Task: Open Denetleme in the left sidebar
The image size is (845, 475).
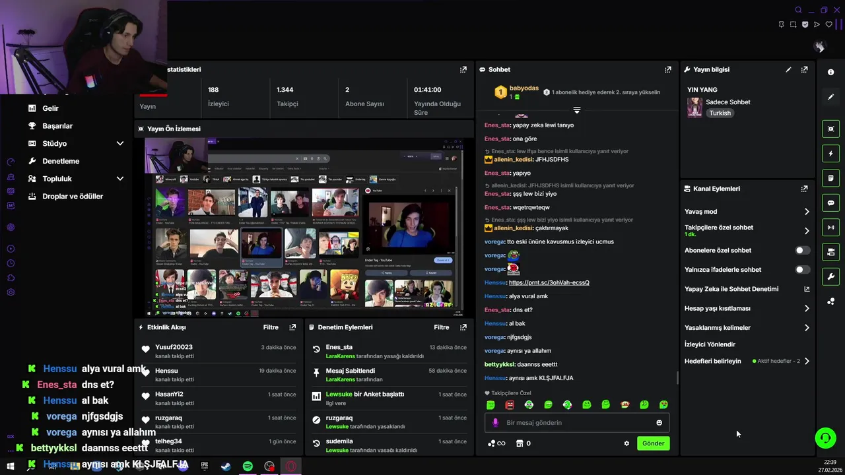Action: (61, 161)
